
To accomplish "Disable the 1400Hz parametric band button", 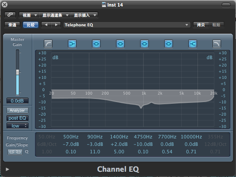I will [x=120, y=44].
